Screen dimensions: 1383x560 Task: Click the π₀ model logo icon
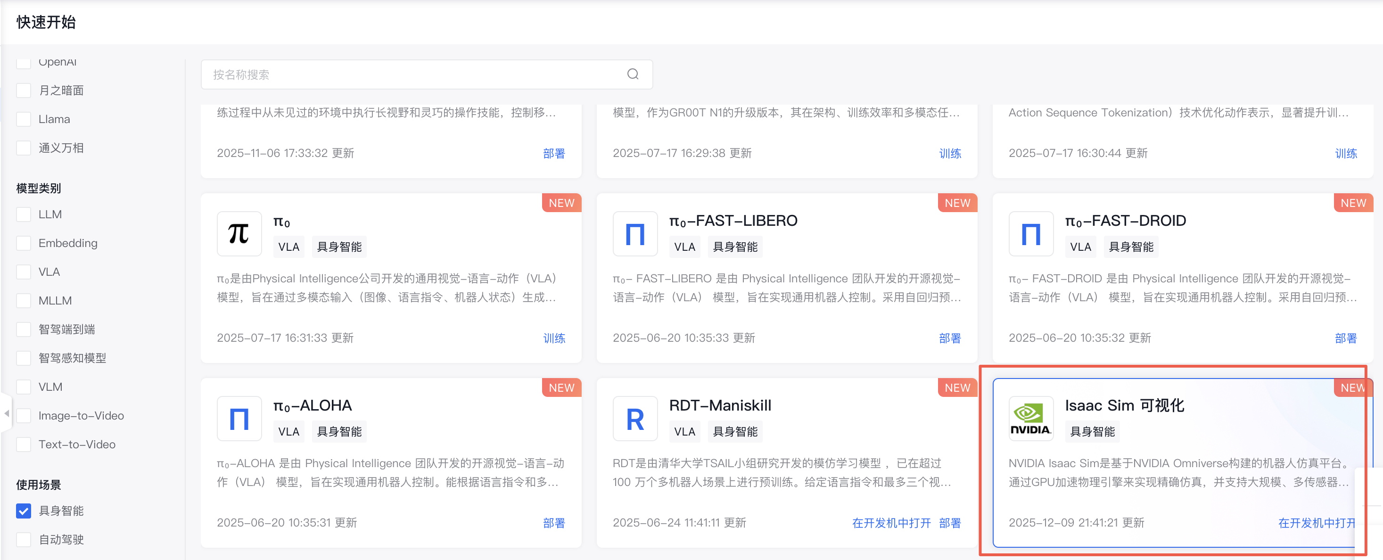point(239,233)
